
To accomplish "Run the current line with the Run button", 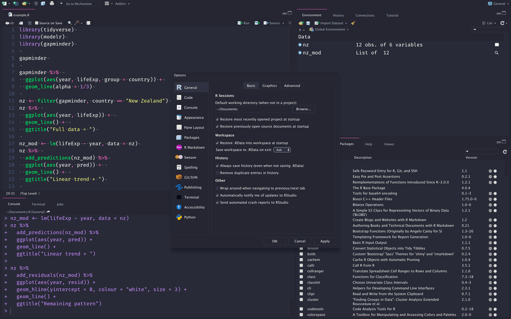I will 244,23.
